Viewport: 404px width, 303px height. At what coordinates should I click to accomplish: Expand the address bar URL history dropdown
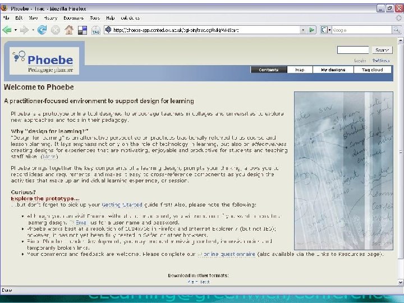click(303, 30)
